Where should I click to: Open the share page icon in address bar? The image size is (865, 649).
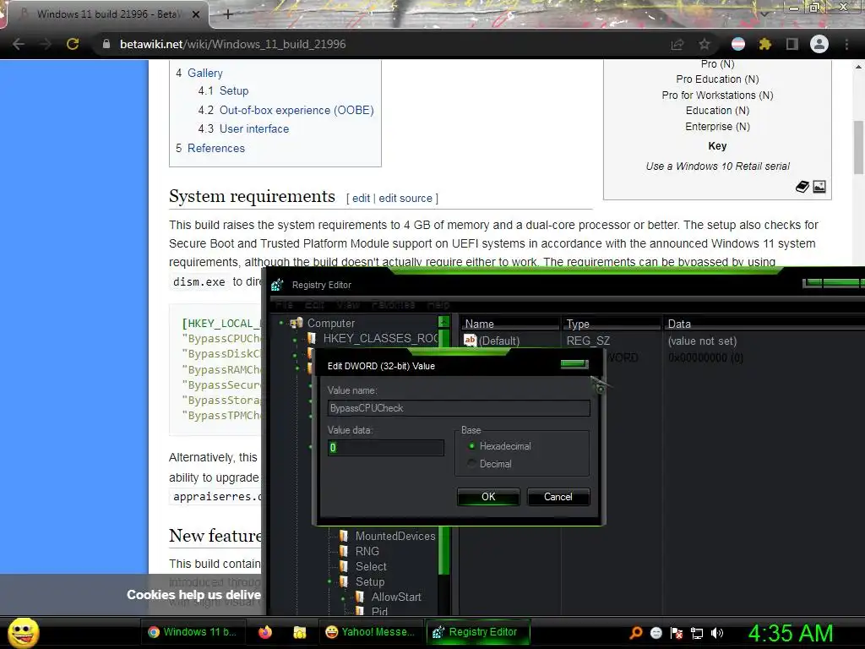coord(677,44)
